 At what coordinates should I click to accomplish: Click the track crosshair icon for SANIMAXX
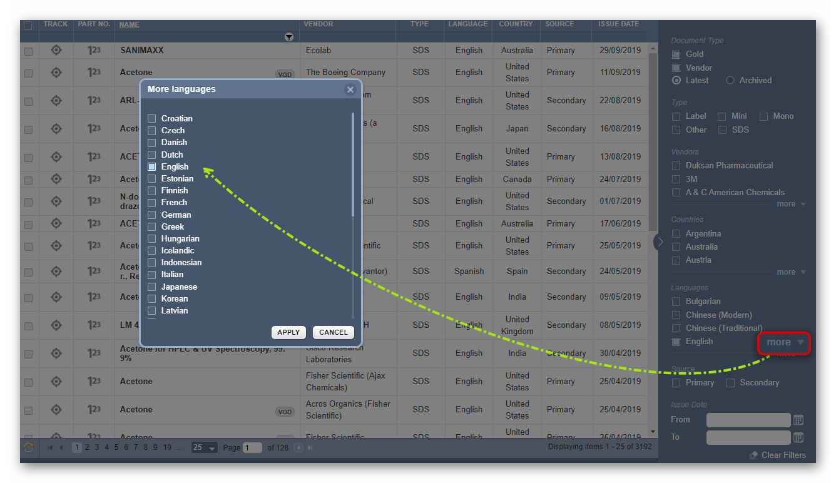coord(56,50)
